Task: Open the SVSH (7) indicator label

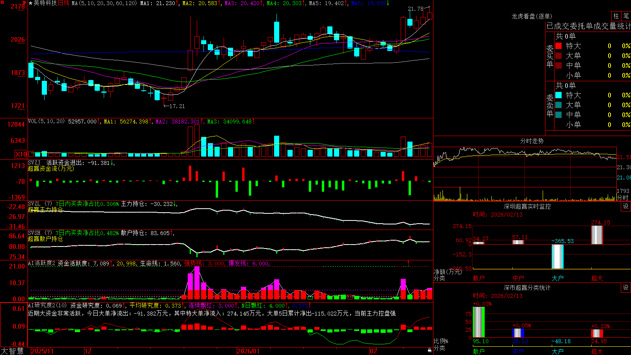Action: 40,233
